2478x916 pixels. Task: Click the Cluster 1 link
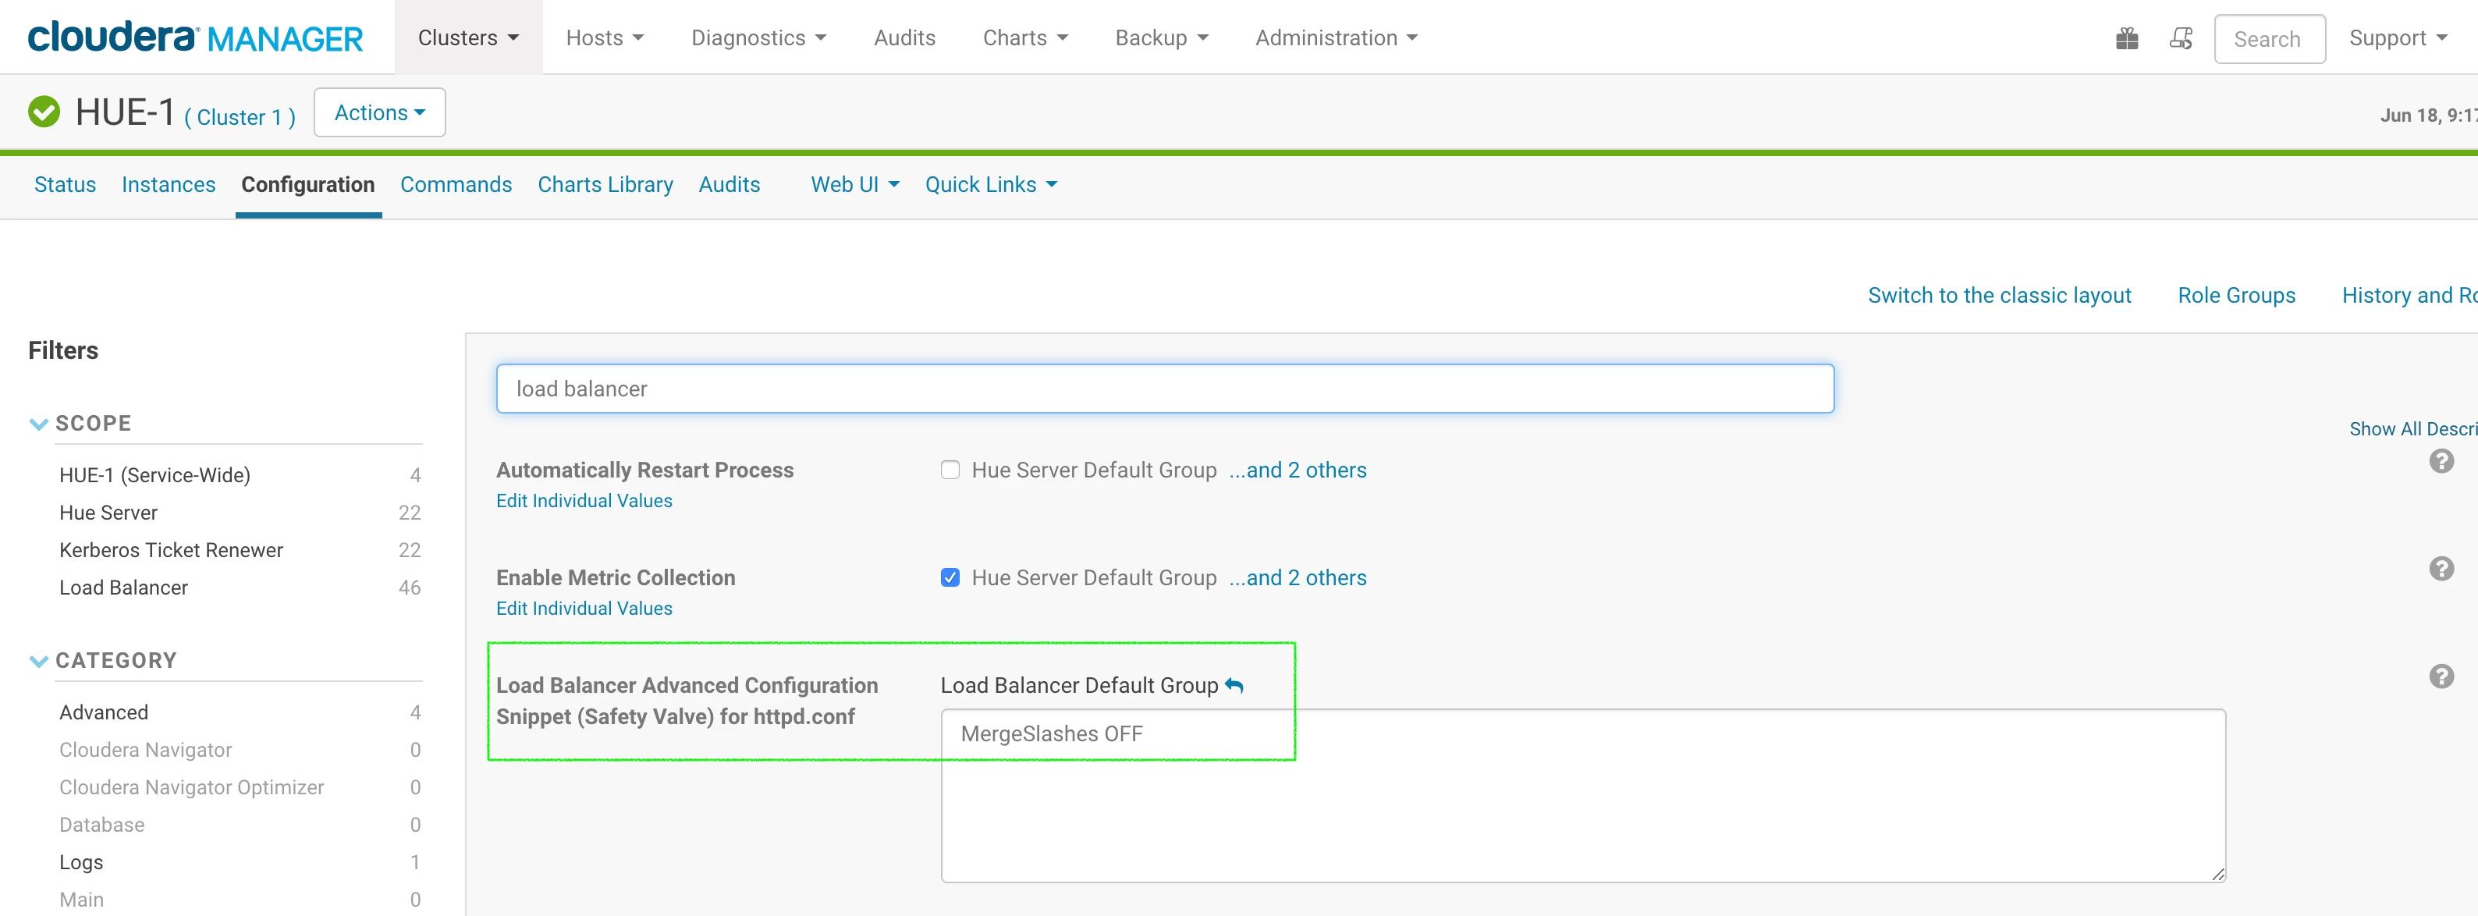coord(240,117)
